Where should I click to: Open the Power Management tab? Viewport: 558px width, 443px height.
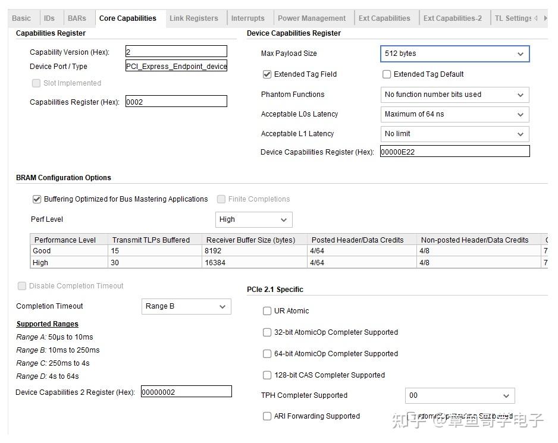pos(311,18)
